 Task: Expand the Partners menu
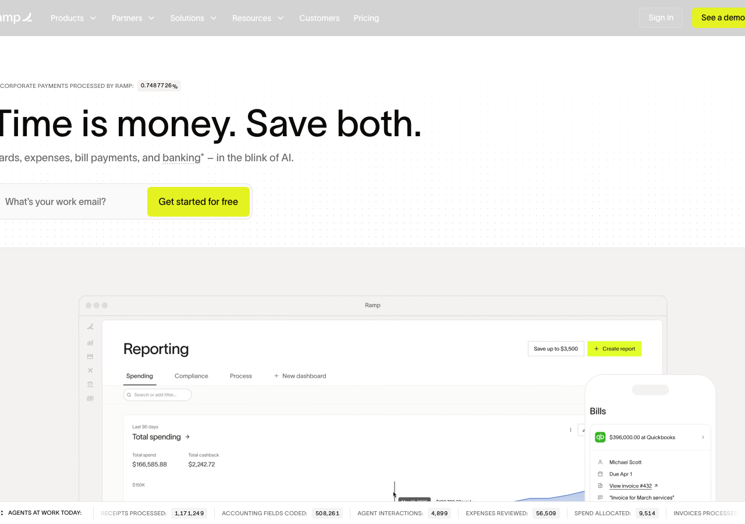(x=133, y=18)
